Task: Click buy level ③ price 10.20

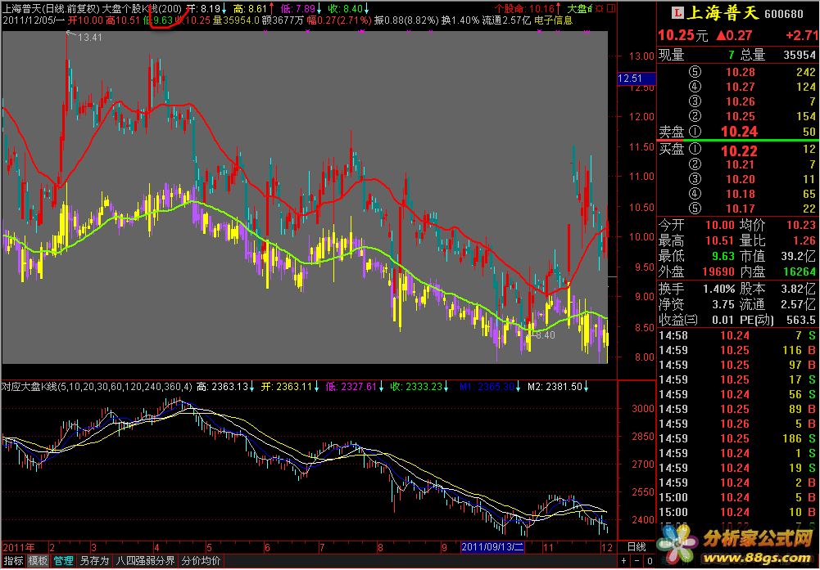Action: (x=740, y=179)
